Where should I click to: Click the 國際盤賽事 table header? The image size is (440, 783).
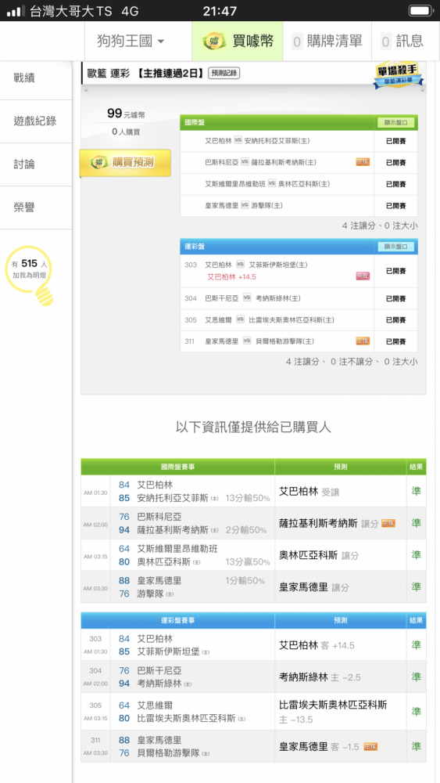click(x=178, y=467)
